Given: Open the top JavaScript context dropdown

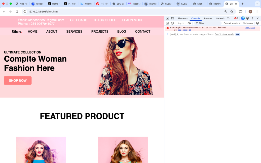Looking at the screenshot, I should (181, 23).
